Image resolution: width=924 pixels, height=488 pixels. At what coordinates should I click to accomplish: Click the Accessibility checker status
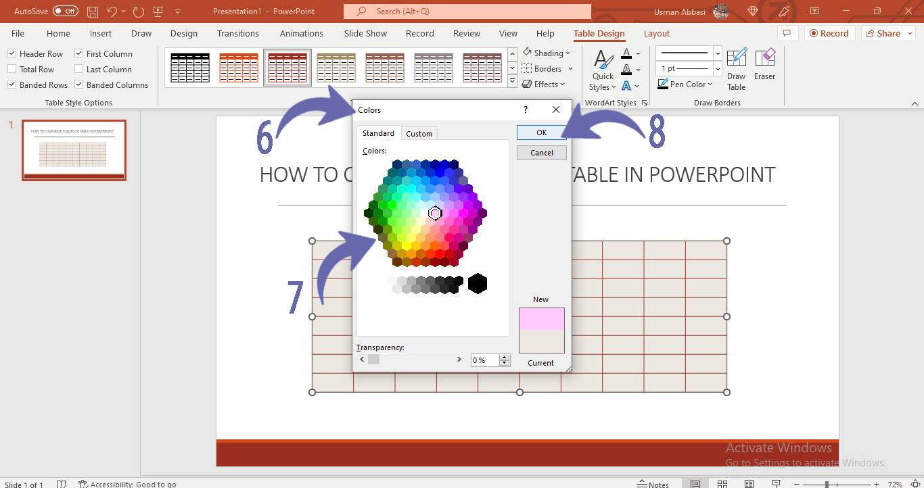pyautogui.click(x=127, y=484)
